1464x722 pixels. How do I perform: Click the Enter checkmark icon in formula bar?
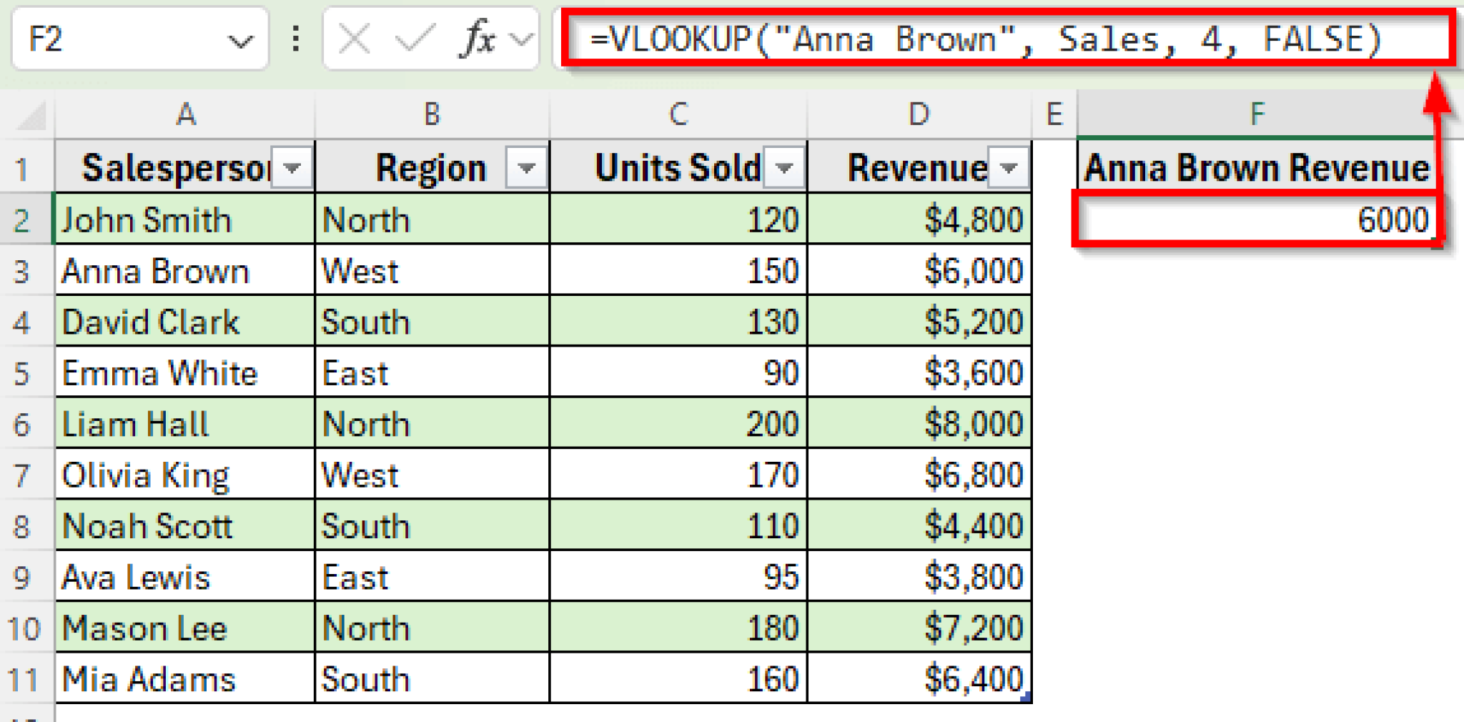[x=415, y=39]
